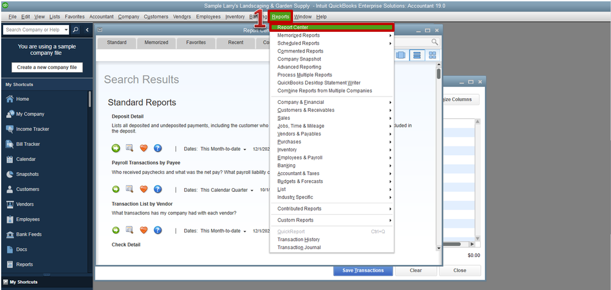Run the Deposit Detail report green arrow
The height and width of the screenshot is (290, 611).
pos(116,148)
